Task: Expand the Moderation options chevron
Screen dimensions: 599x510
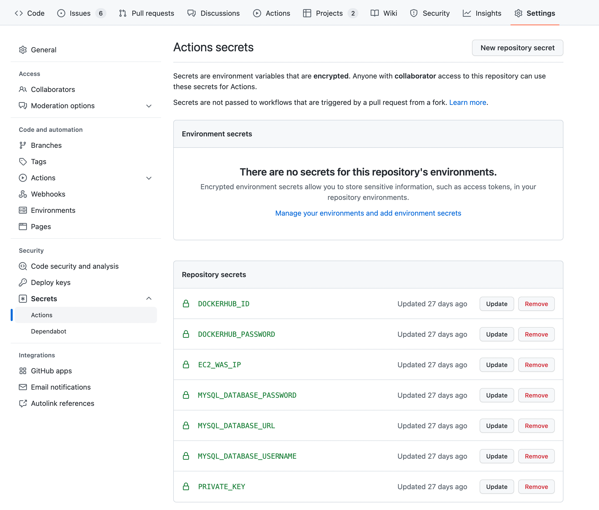Action: click(x=149, y=106)
